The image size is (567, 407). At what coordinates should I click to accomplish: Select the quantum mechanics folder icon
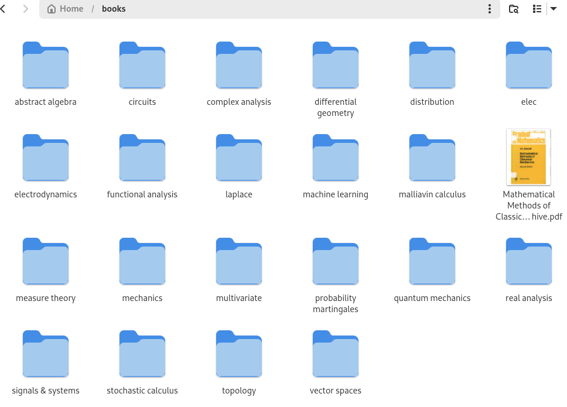click(x=432, y=261)
